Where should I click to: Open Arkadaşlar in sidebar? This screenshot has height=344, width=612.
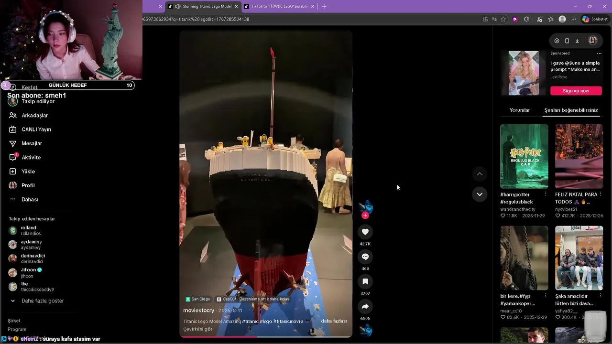click(x=33, y=115)
